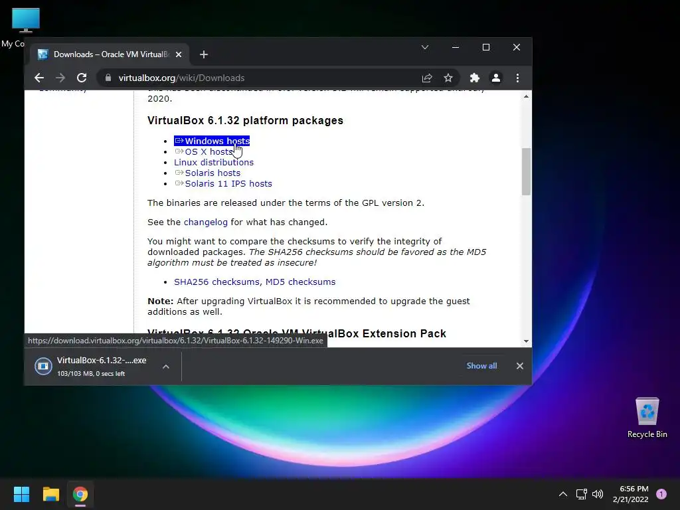The image size is (680, 510).
Task: Open the Windows hosts download link
Action: (212, 141)
